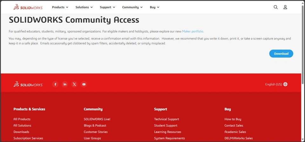
Task: Click the Buy footer heading
Action: point(227,109)
